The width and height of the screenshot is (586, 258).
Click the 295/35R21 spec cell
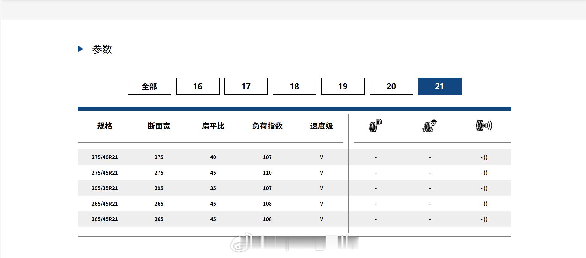click(105, 188)
